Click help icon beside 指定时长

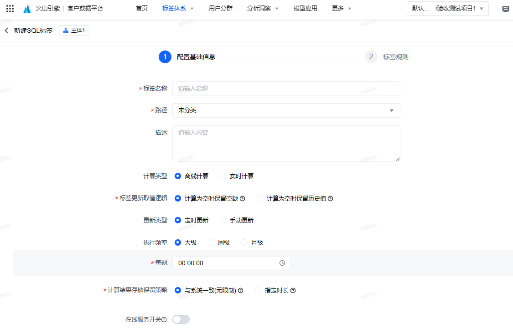click(x=293, y=290)
